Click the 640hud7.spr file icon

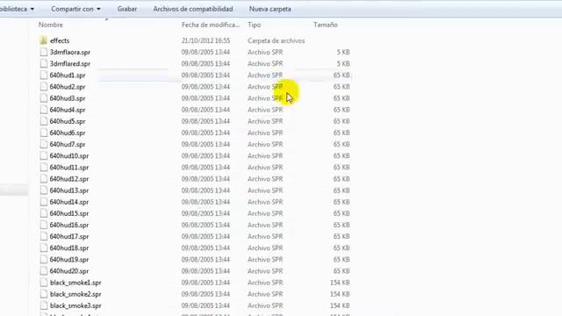pyautogui.click(x=44, y=144)
